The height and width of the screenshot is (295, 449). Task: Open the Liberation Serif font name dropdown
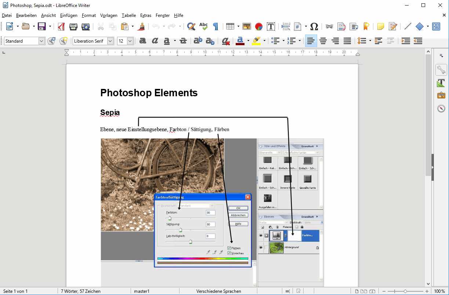[110, 41]
